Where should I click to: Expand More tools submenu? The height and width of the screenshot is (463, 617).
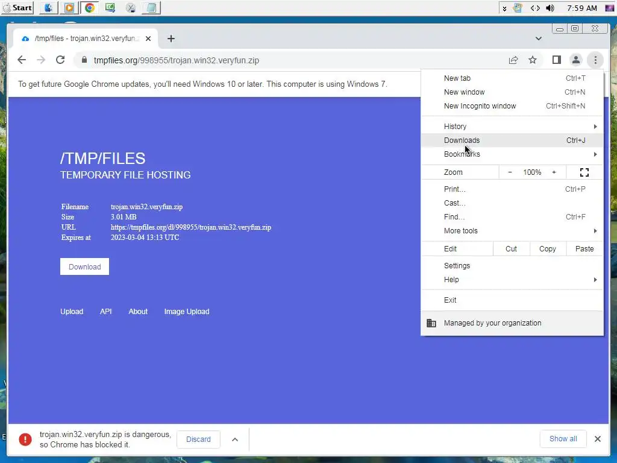(512, 231)
